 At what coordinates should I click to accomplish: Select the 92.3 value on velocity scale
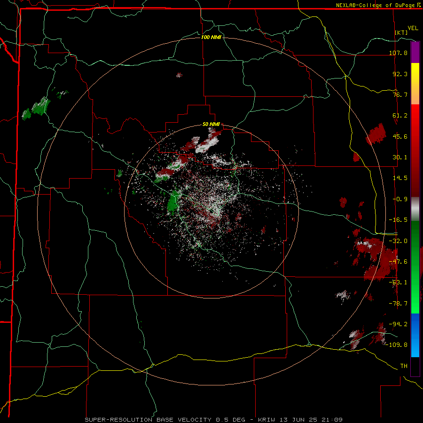tap(400, 74)
